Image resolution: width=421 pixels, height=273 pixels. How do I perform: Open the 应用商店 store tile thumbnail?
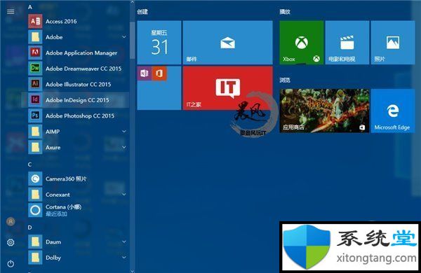[x=324, y=111]
